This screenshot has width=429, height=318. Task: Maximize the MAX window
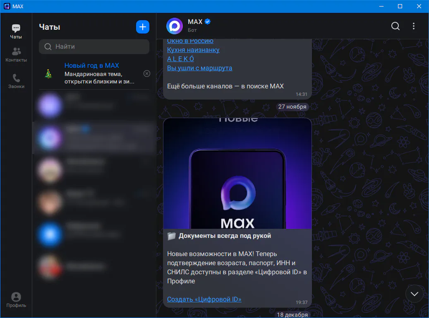pos(400,6)
